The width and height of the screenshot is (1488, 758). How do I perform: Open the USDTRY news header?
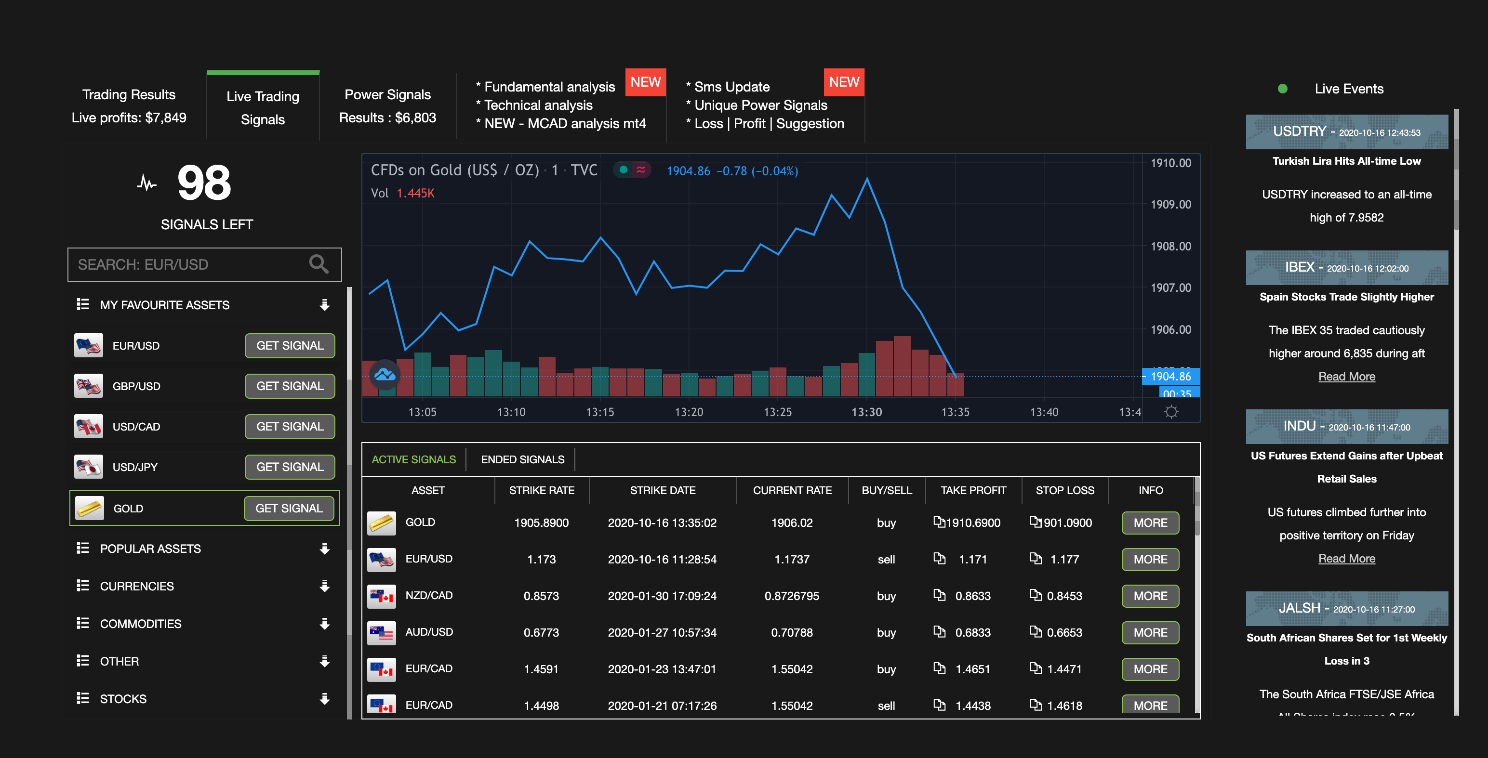(x=1346, y=131)
